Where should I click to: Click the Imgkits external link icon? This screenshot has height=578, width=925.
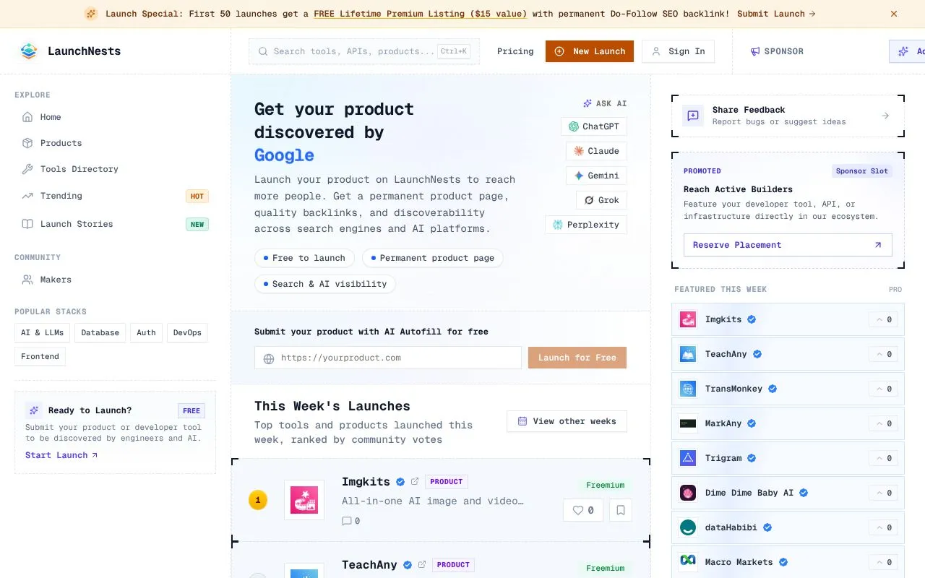415,482
